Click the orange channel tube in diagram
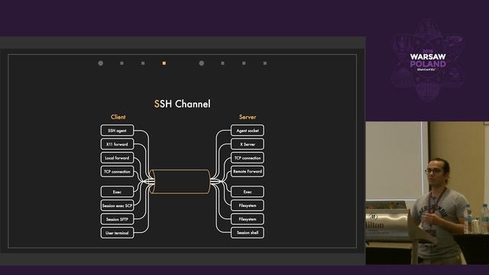Viewport: 489px width, 275px height. 180,182
